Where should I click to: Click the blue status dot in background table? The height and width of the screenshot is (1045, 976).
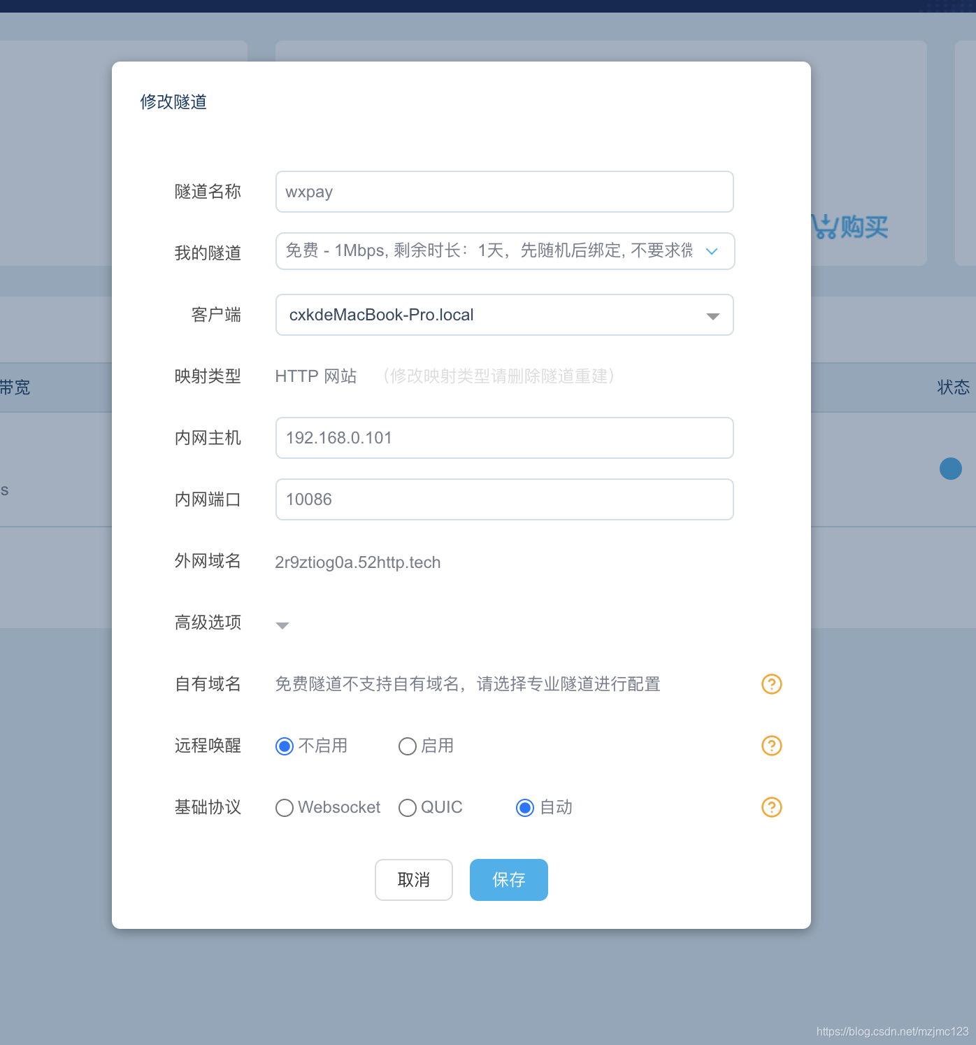point(951,469)
